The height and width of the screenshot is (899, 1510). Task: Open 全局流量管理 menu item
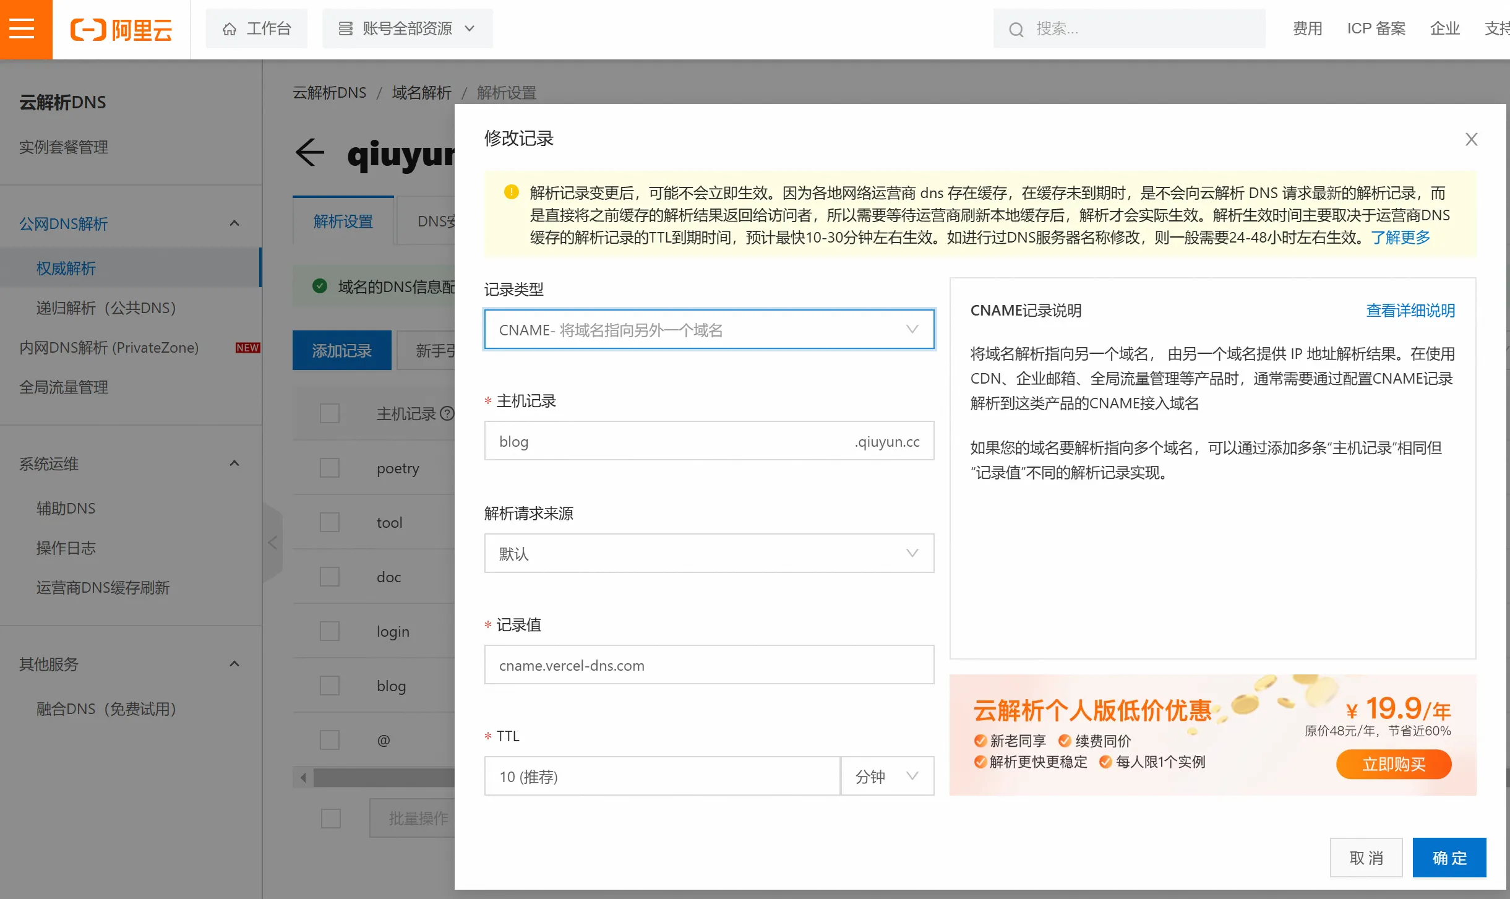[x=64, y=387]
